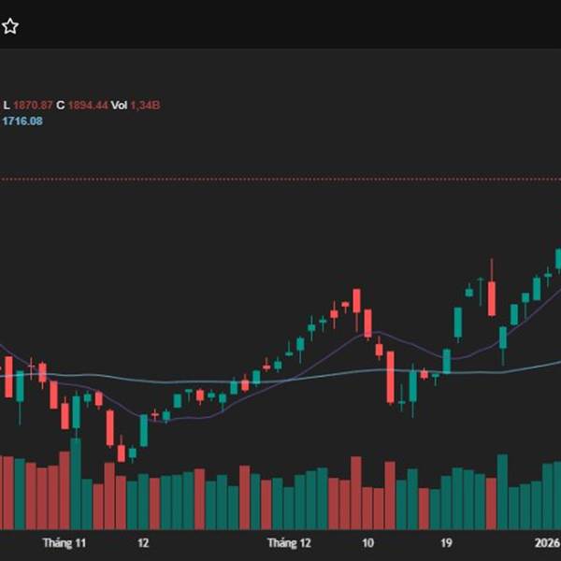561x561 pixels.
Task: Click the red dashed horizontal price line
Action: (x=280, y=179)
